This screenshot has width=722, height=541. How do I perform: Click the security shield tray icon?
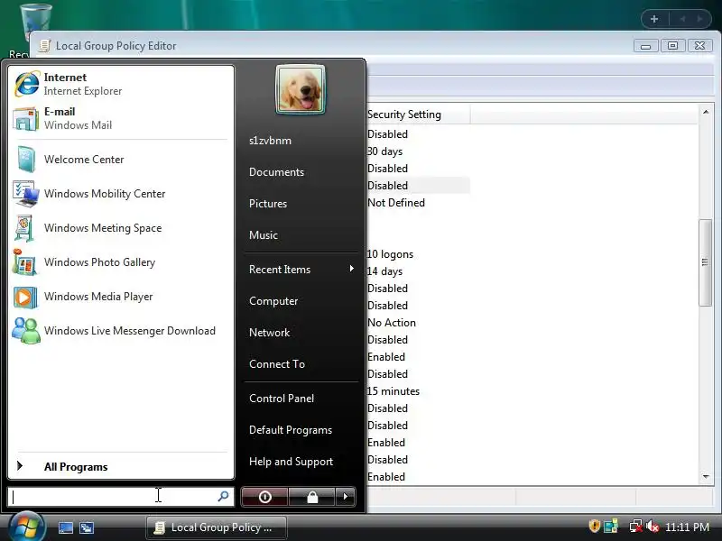coord(595,526)
